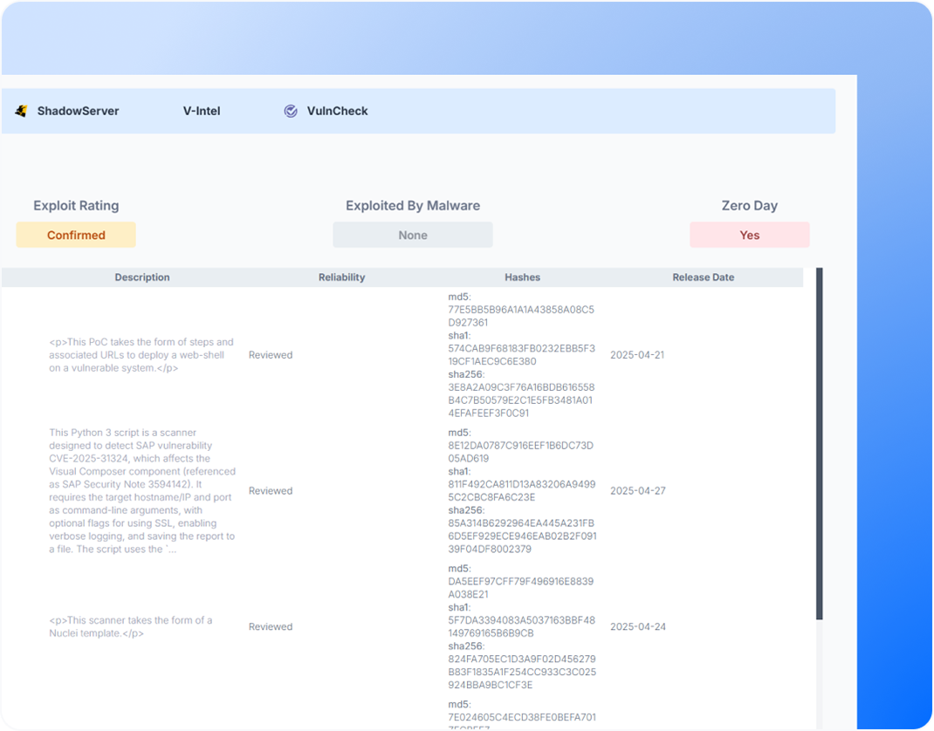Screen dimensions: 934x731
Task: Click Reviewed in the 2025-04-27 row
Action: [271, 490]
